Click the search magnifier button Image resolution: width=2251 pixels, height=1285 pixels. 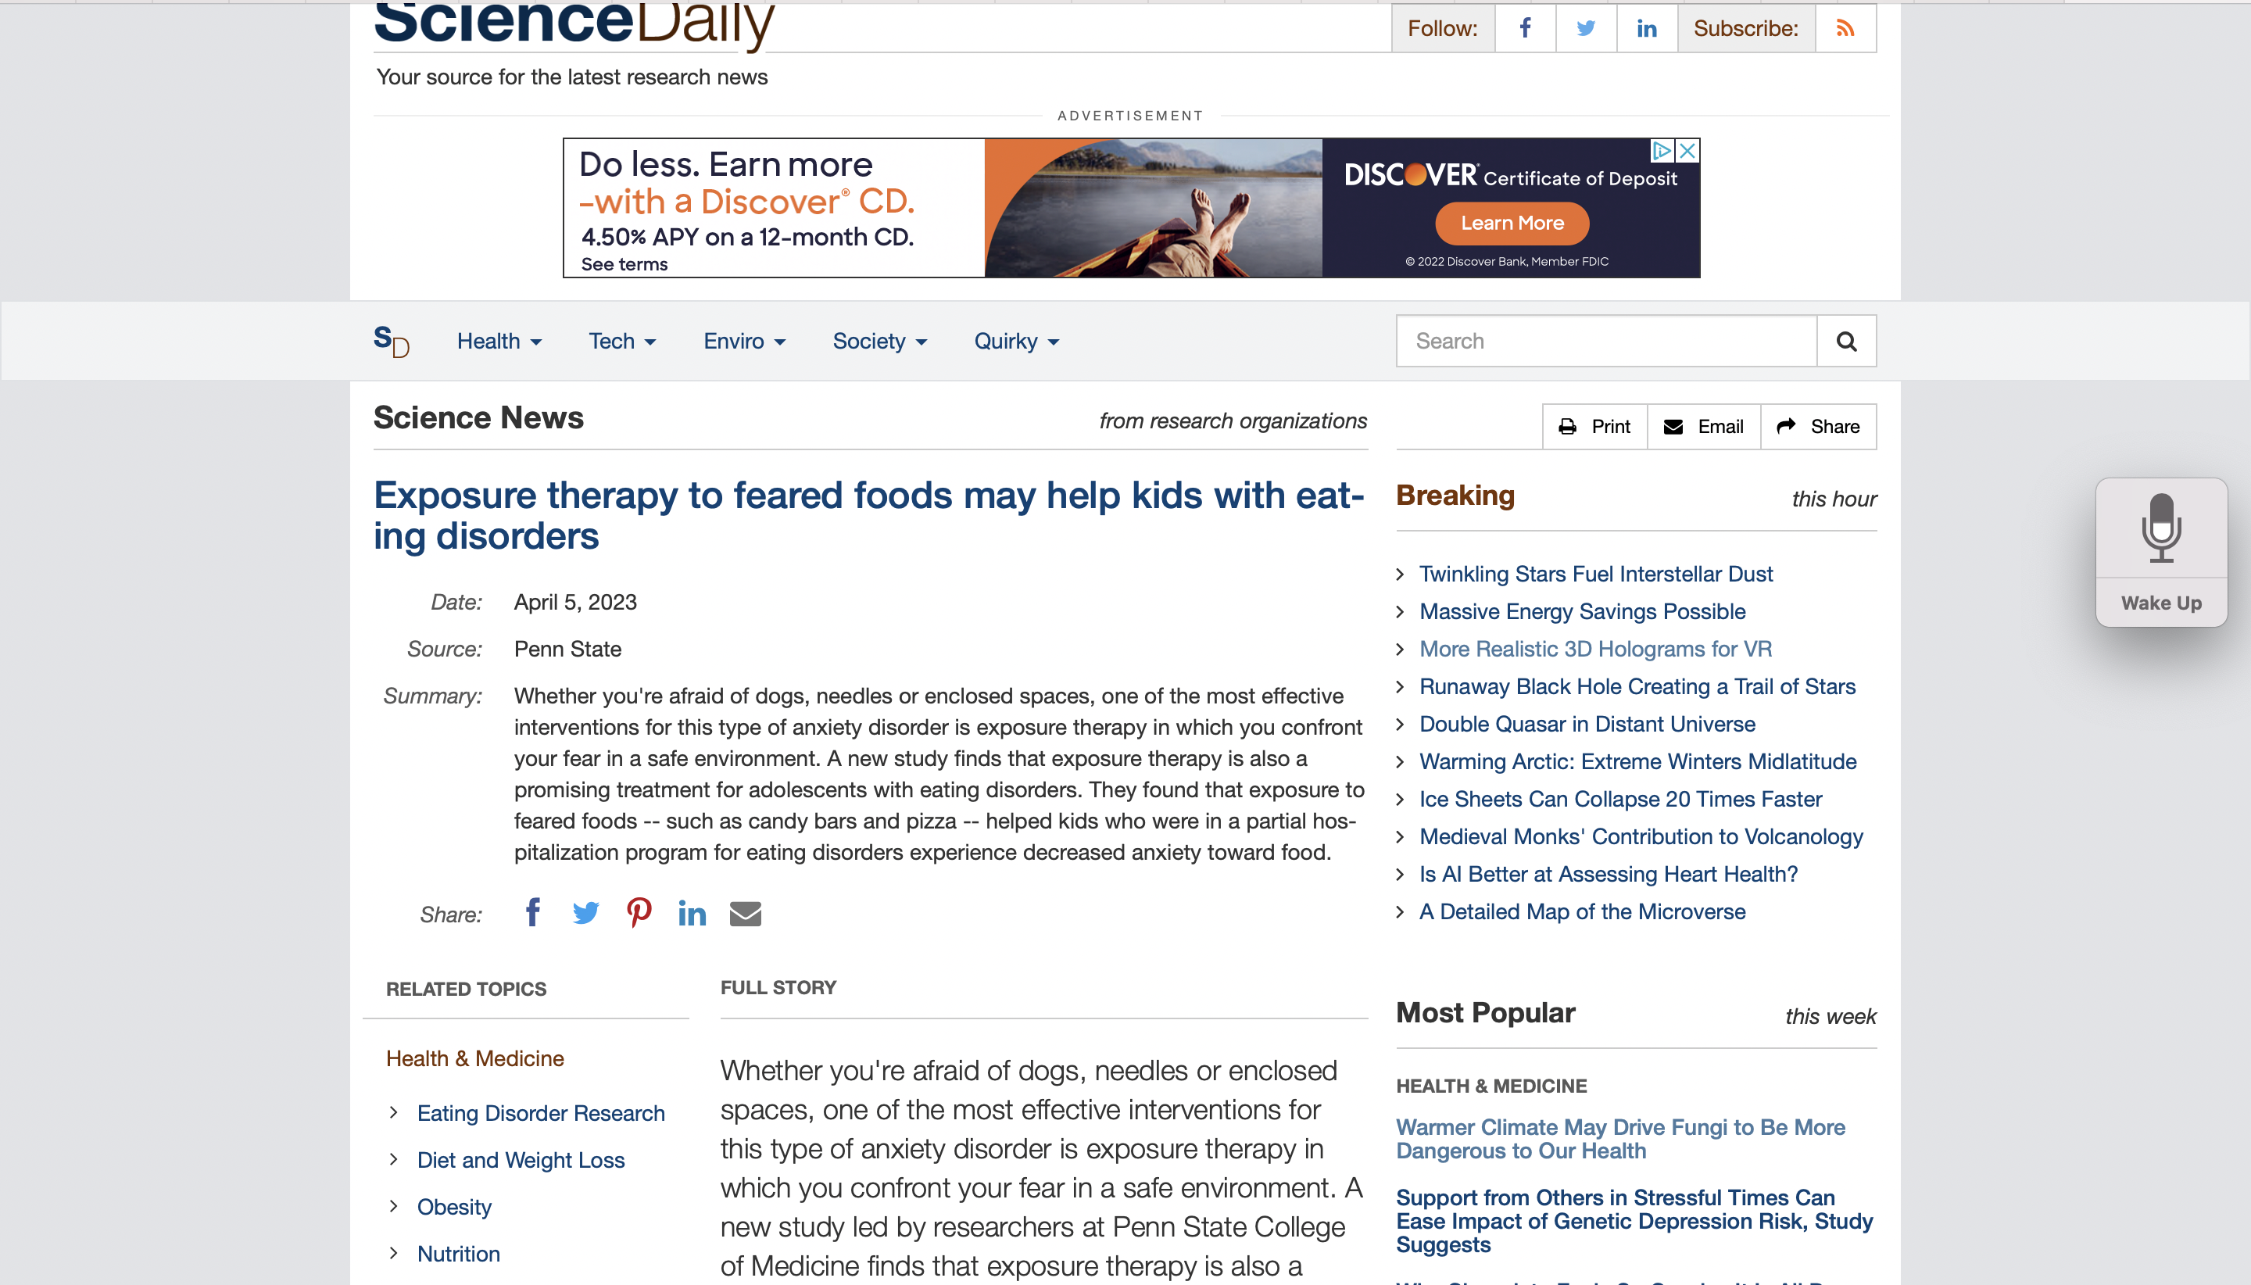(1846, 341)
